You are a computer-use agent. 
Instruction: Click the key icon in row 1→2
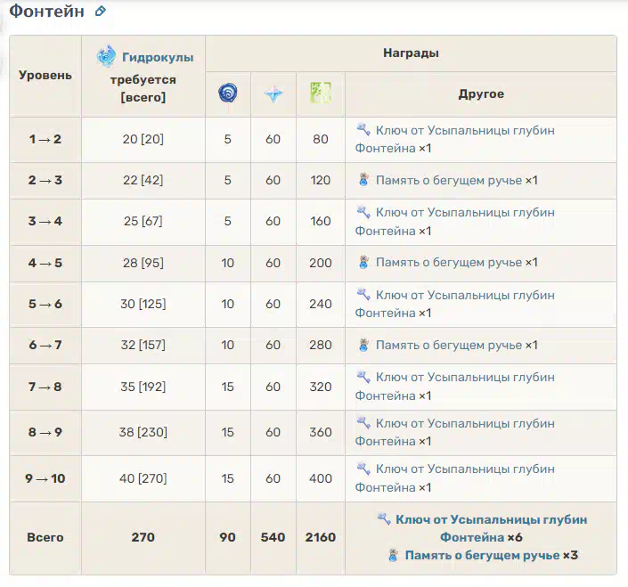tap(363, 129)
